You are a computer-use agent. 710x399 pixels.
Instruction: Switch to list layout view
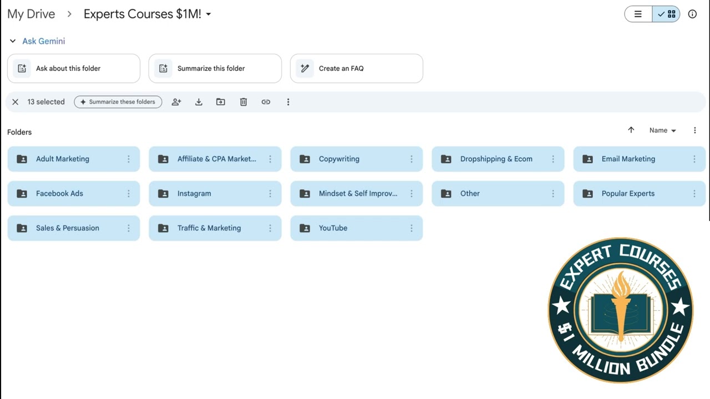tap(638, 14)
